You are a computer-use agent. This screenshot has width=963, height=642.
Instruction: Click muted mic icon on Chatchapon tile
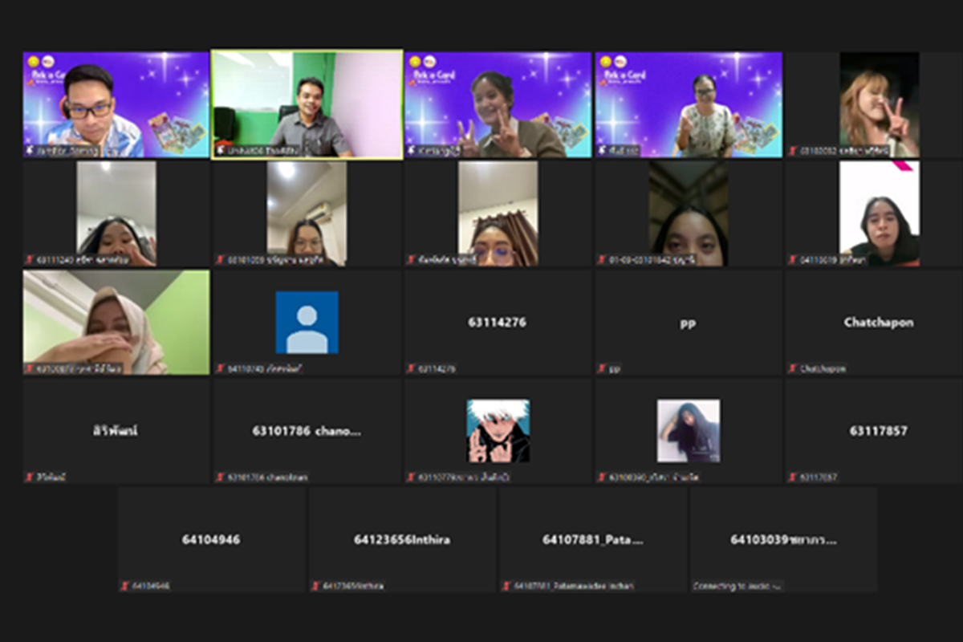pos(793,368)
